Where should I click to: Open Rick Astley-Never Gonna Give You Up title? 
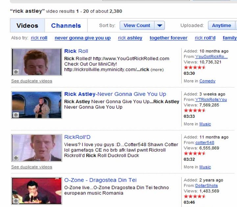115,94
